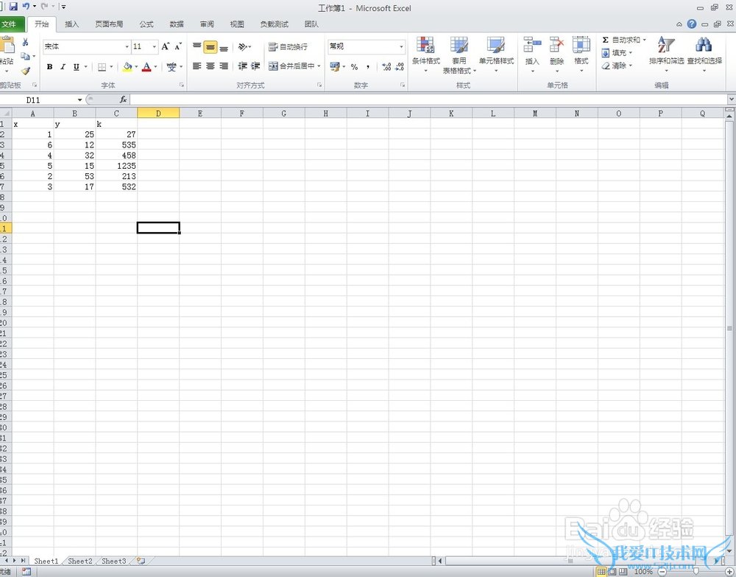This screenshot has width=736, height=577.
Task: Increase font size with the large A icon
Action: [165, 46]
